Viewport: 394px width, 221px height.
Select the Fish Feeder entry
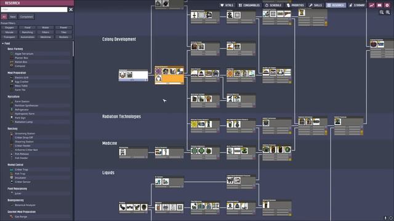[39, 158]
